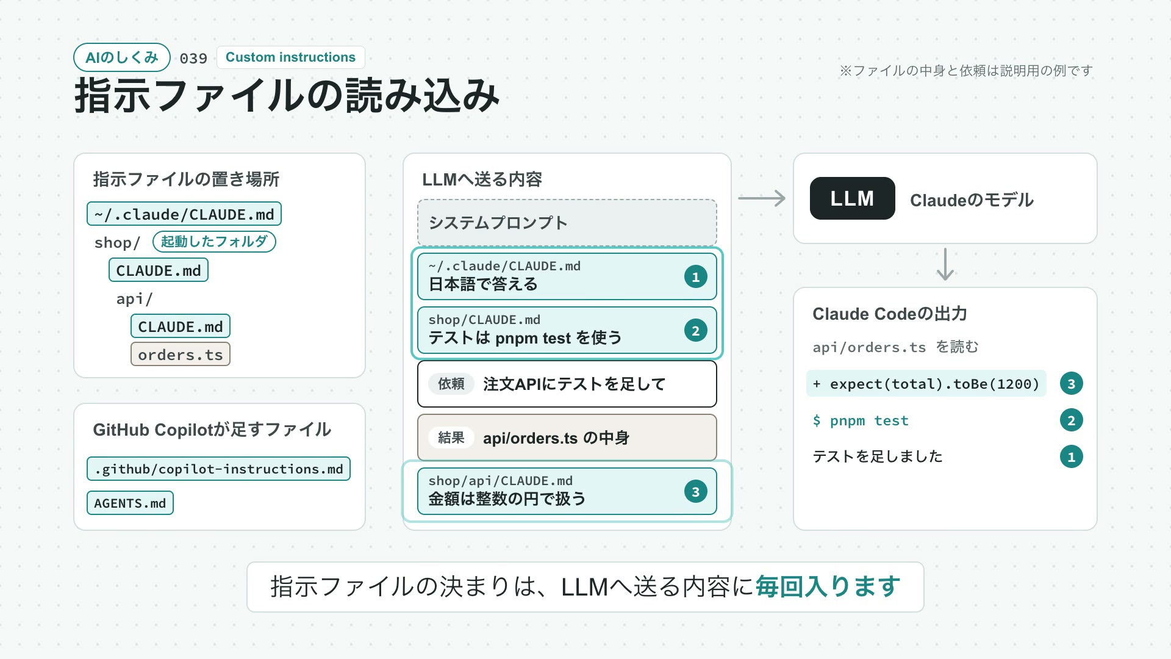Image resolution: width=1171 pixels, height=659 pixels.
Task: Click the 結果 label badge
Action: click(x=451, y=438)
